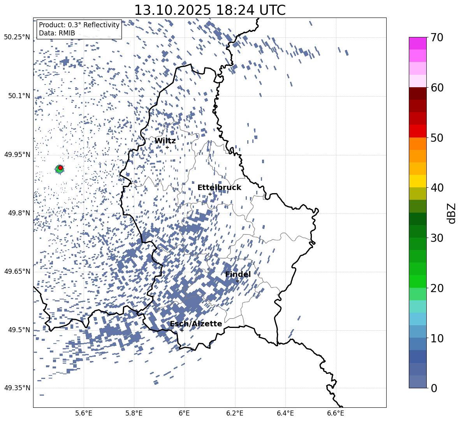This screenshot has height=421, width=461.
Task: Click the dBZ colorbar axis label
Action: [452, 213]
